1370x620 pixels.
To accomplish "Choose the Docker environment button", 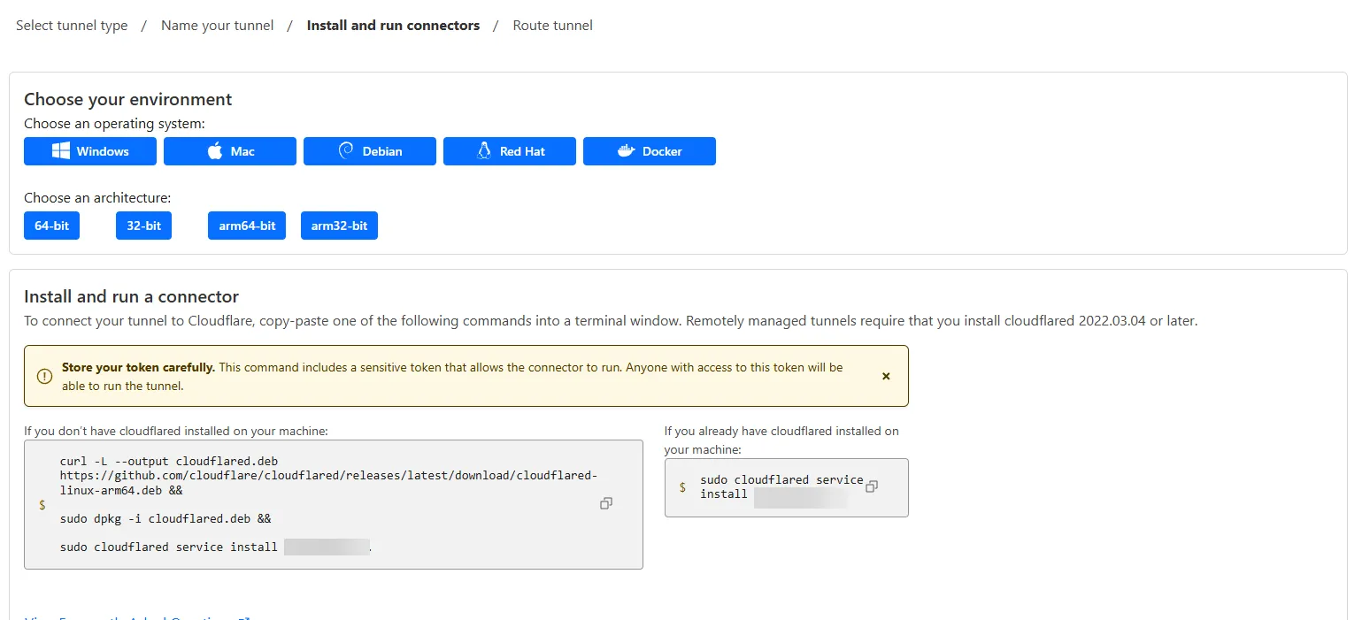I will tap(650, 151).
